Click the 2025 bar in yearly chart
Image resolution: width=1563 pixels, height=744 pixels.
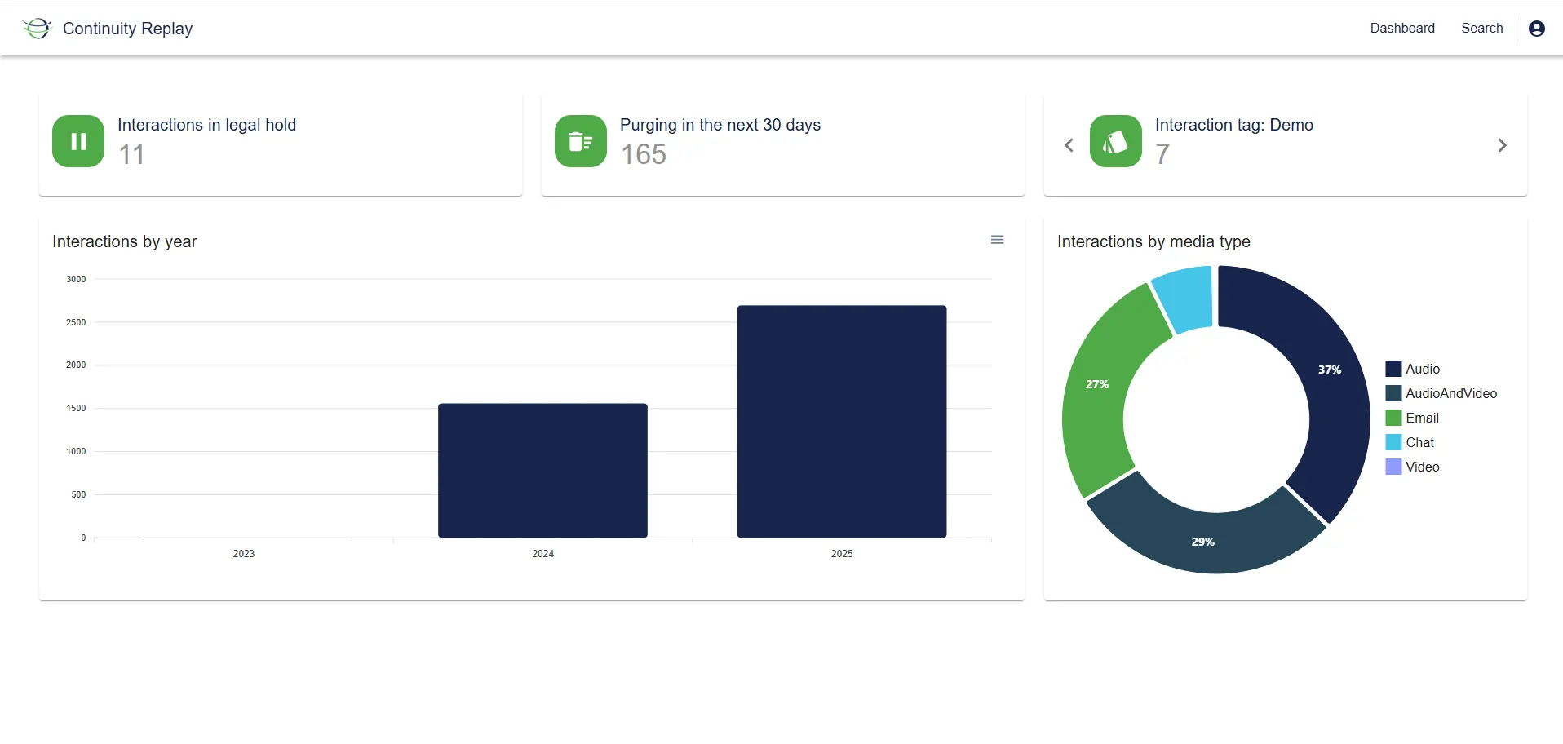pos(841,422)
